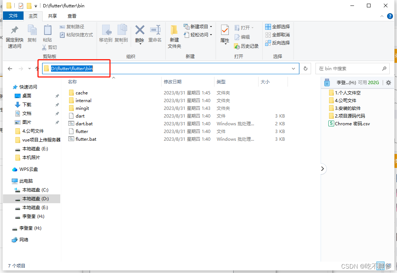The width and height of the screenshot is (397, 273).
Task: Switch to the 查看 view tab
Action: 72,16
